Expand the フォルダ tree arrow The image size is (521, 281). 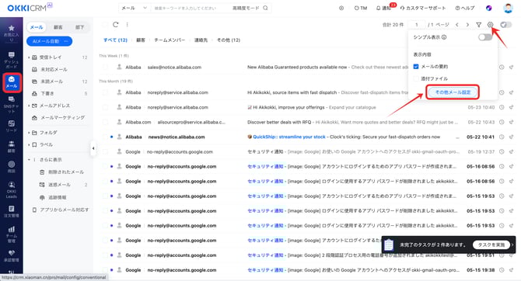(29, 133)
